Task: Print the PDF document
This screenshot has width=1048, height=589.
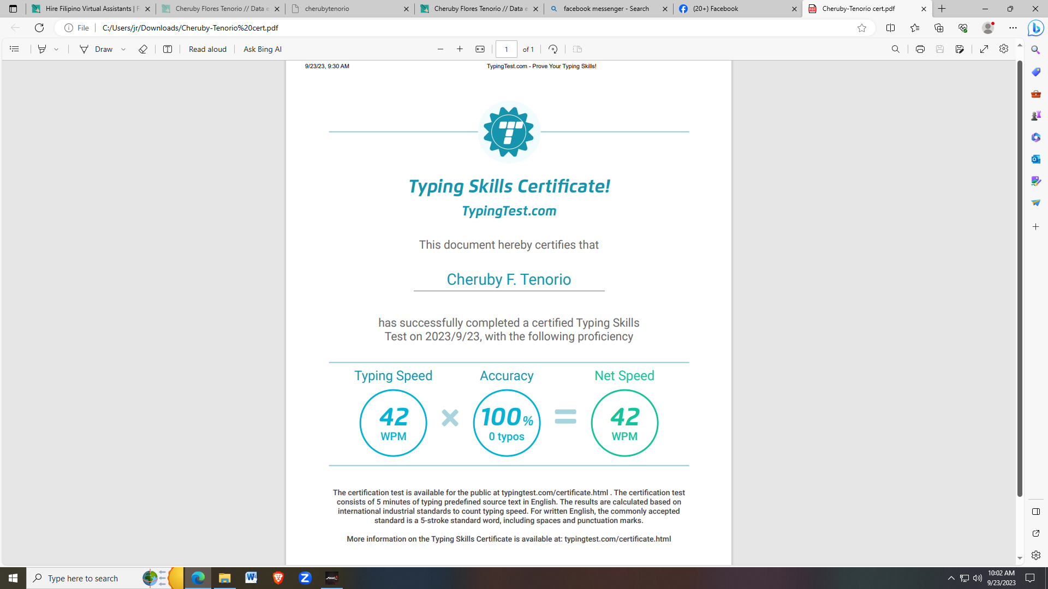Action: coord(920,49)
